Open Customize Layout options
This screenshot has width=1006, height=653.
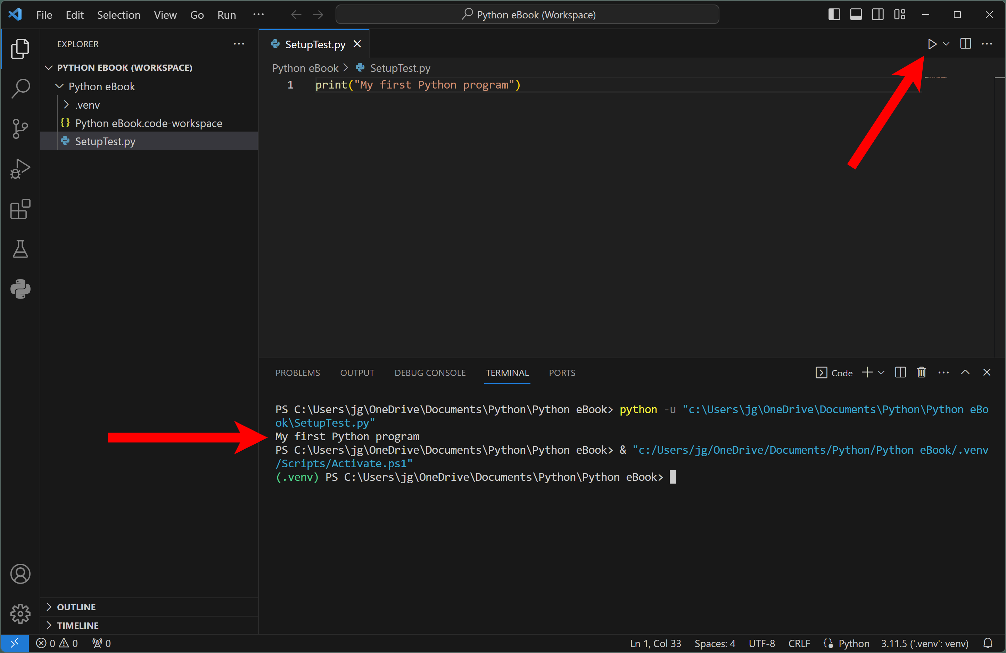click(900, 14)
